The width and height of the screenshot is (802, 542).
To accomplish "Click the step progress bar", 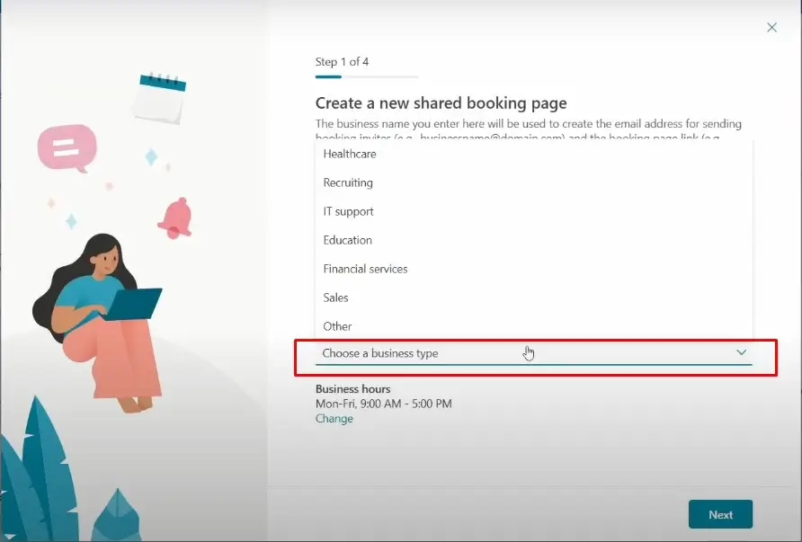I will click(366, 78).
